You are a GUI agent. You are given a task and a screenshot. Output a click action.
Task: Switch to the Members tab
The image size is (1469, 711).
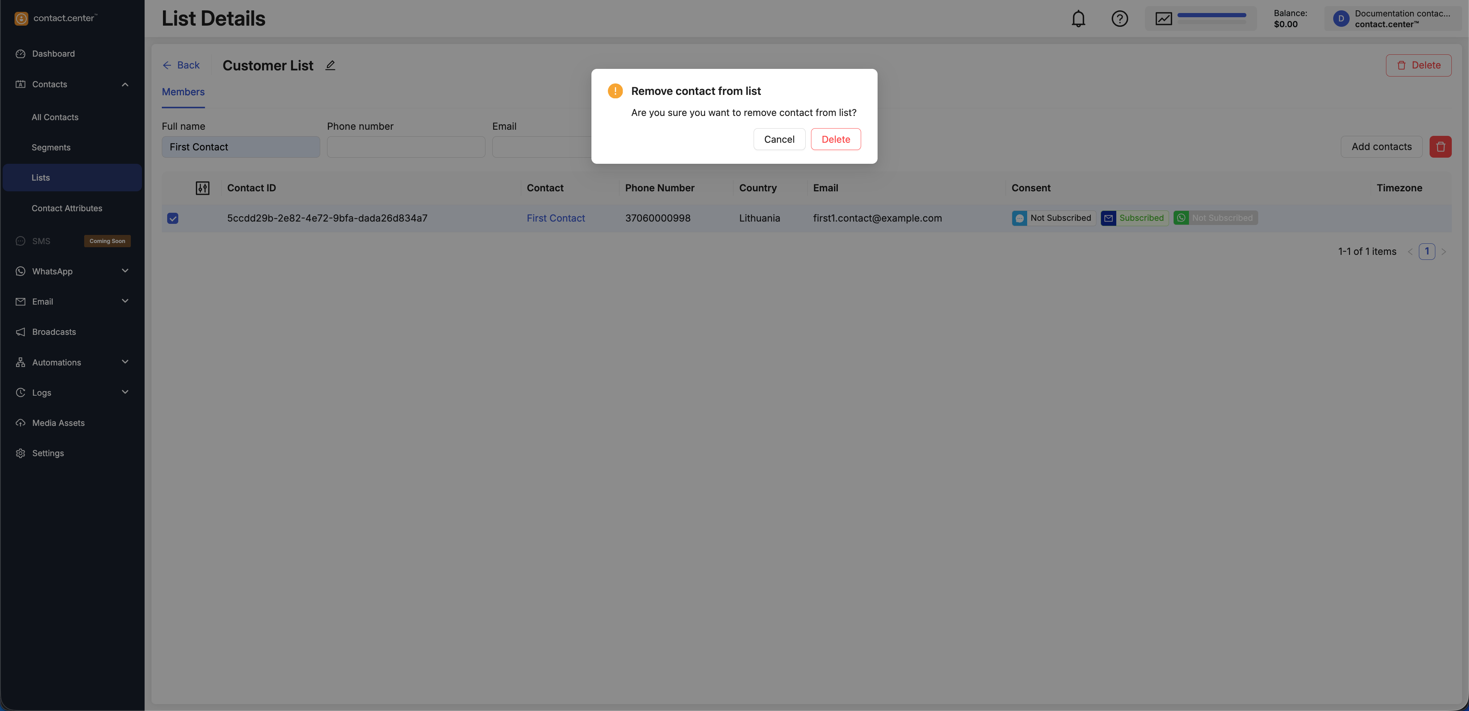[x=183, y=92]
